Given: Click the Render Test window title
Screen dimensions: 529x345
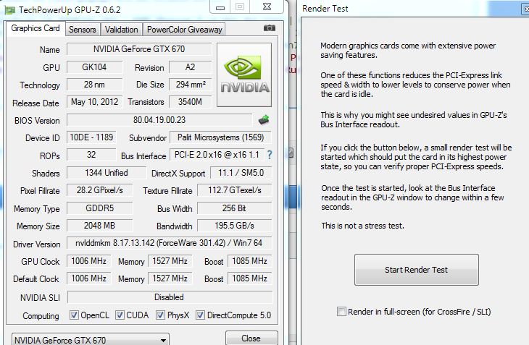Looking at the screenshot, I should [325, 9].
